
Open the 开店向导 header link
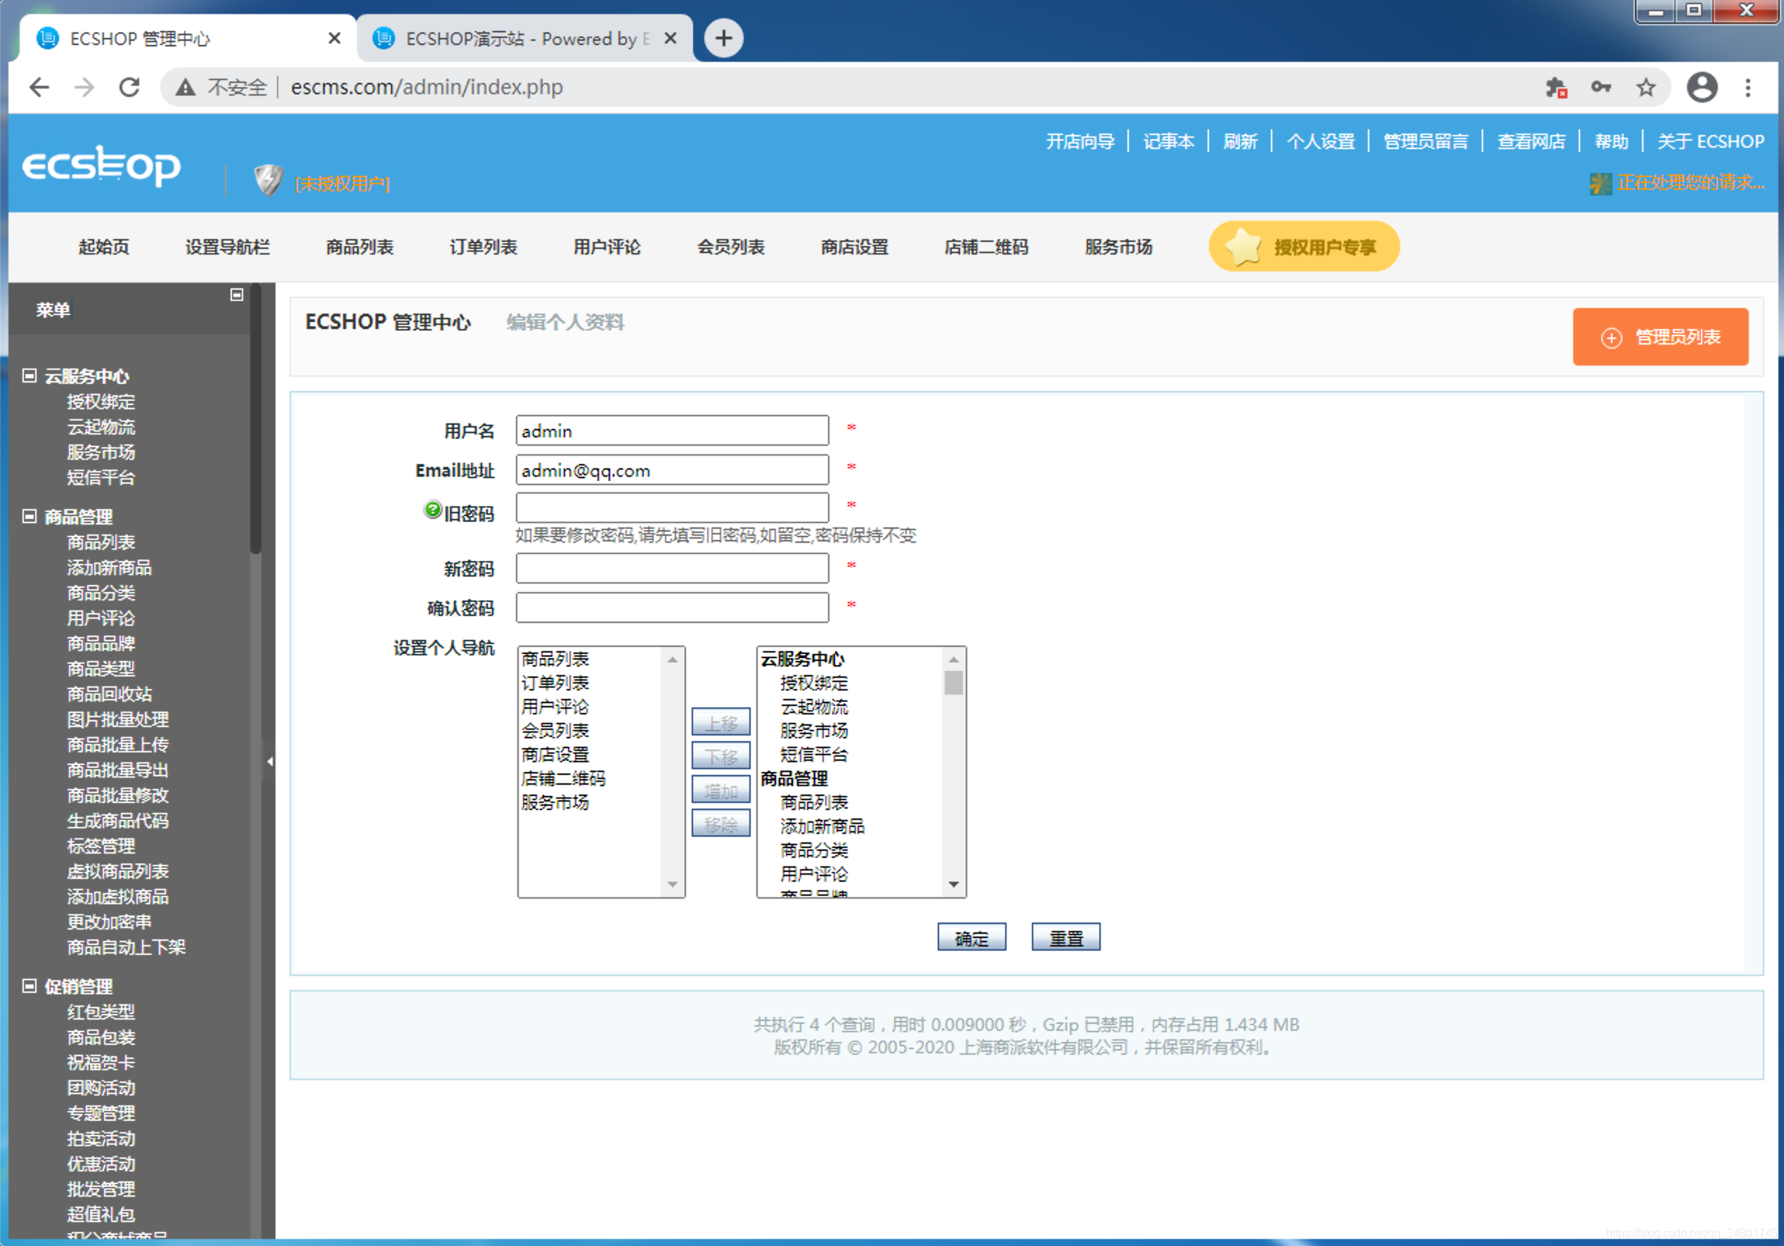click(1080, 141)
